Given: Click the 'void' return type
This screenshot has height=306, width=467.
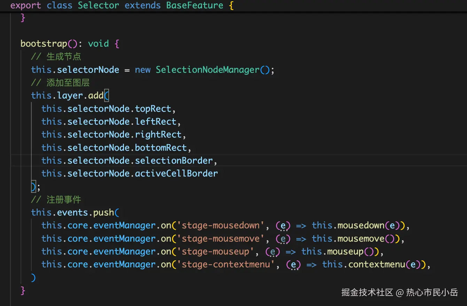Looking at the screenshot, I should [x=98, y=44].
